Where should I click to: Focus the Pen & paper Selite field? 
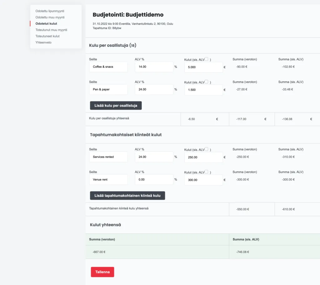coord(108,89)
